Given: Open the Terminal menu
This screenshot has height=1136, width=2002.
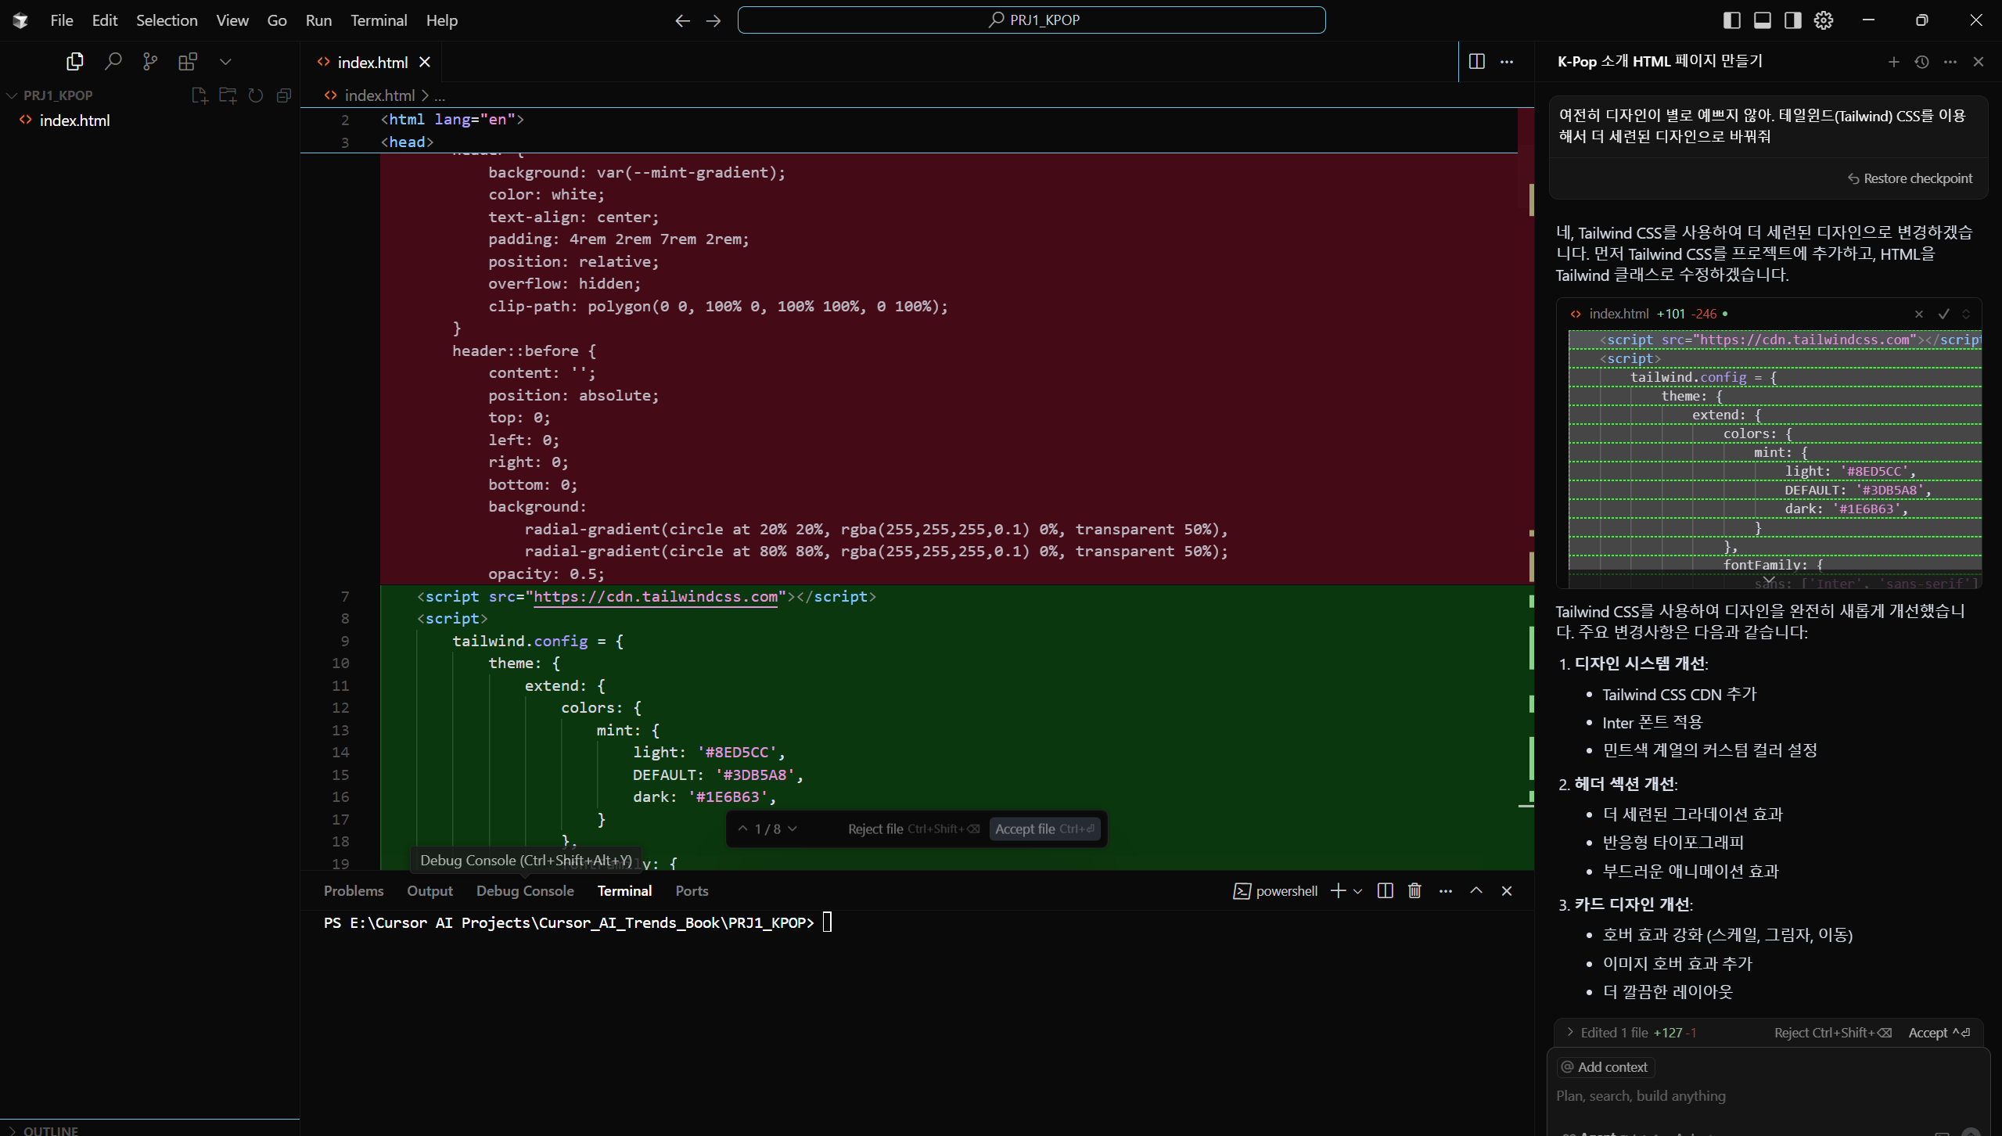Looking at the screenshot, I should click(379, 20).
